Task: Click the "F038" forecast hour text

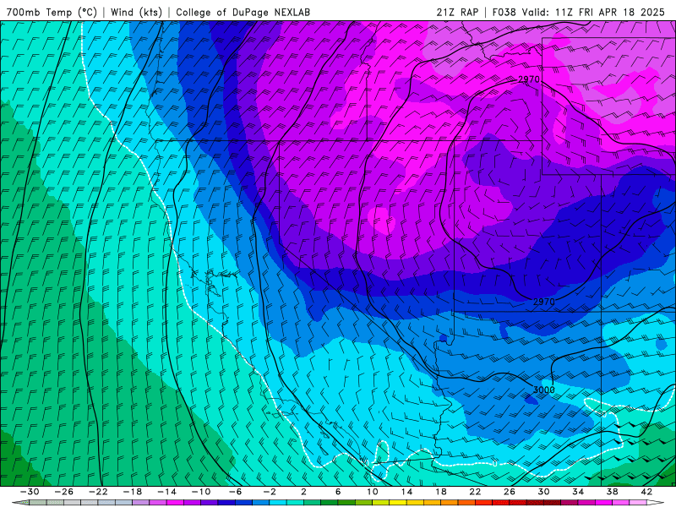Action: [504, 12]
